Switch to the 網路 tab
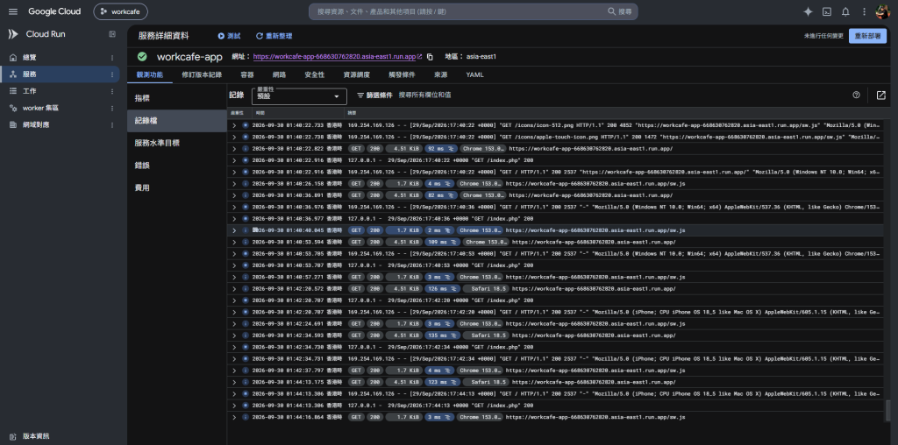This screenshot has width=898, height=445. [x=280, y=75]
